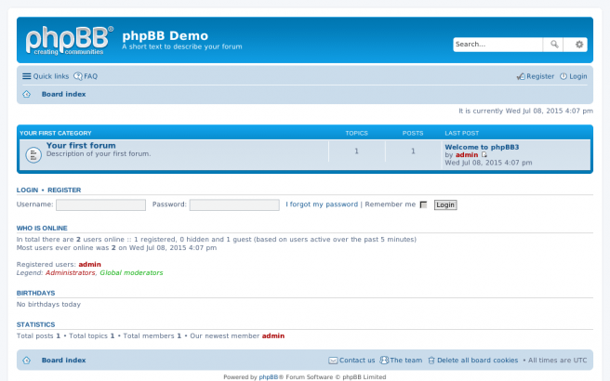Open the Welcome to phpBB3 last post
The width and height of the screenshot is (610, 381).
pos(482,147)
